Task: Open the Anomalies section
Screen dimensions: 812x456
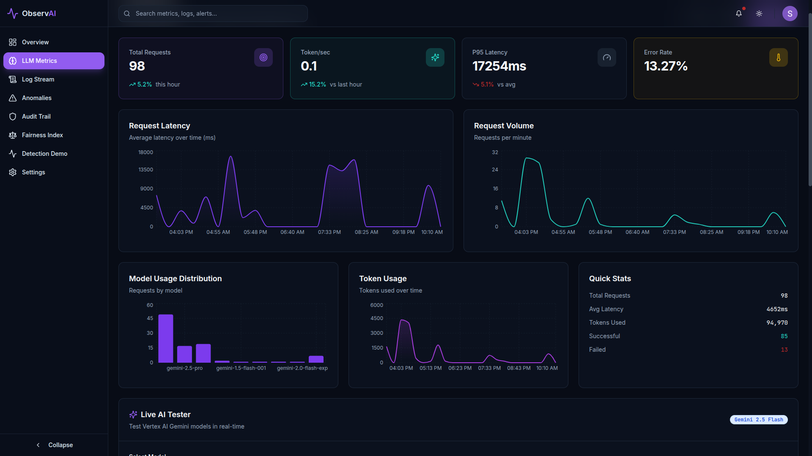Action: [x=36, y=98]
